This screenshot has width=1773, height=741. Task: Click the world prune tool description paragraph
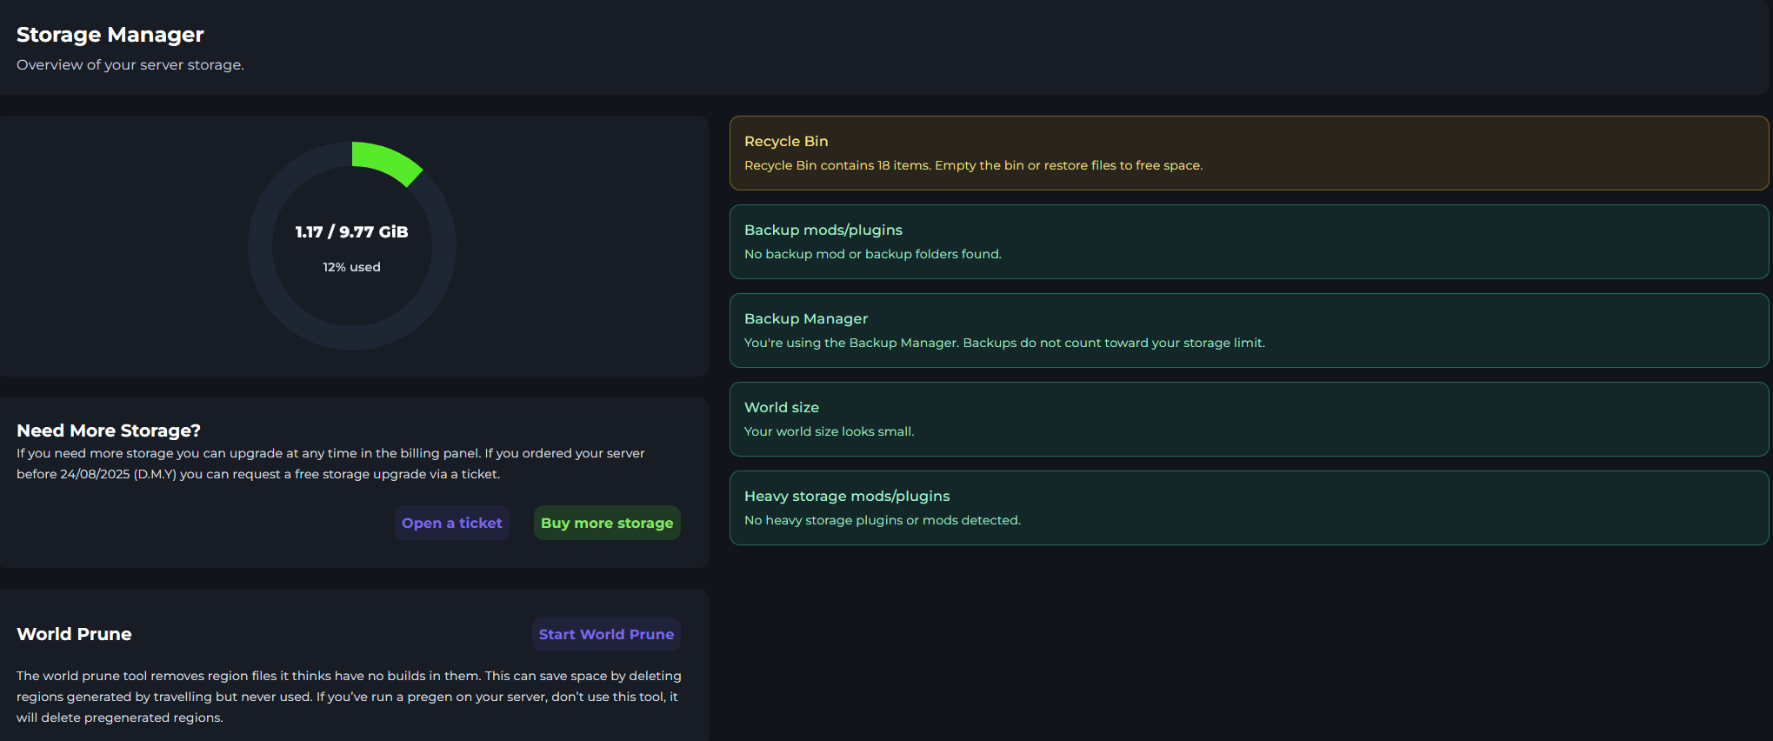(x=348, y=697)
